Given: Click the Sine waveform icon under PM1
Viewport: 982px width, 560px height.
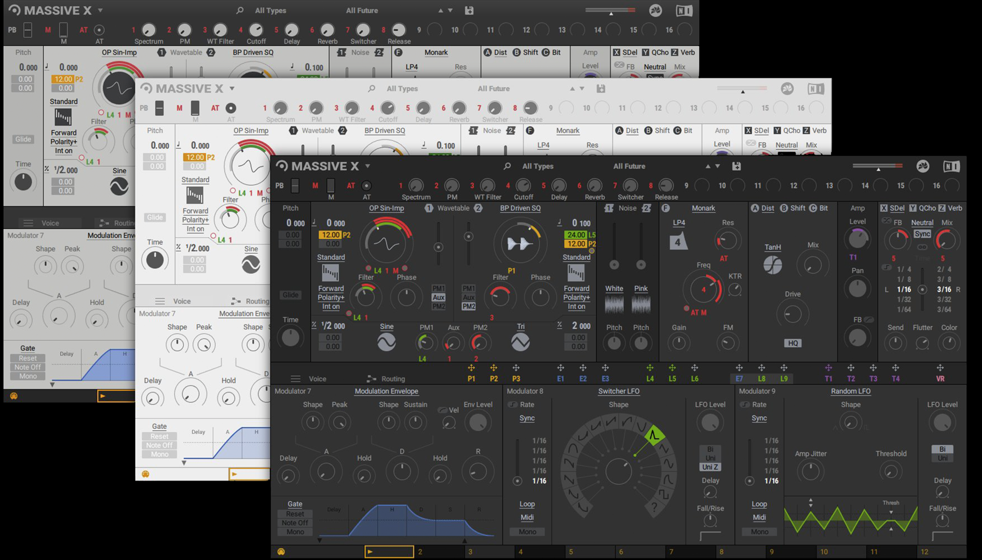Looking at the screenshot, I should point(386,342).
